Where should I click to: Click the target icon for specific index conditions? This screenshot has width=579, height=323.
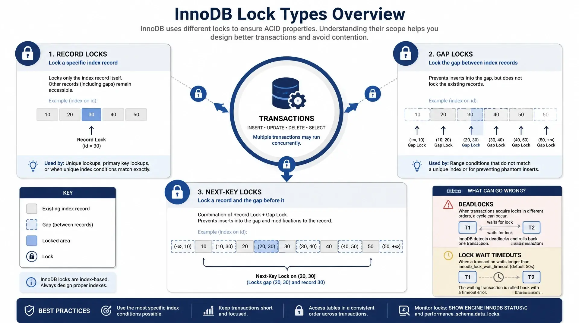tap(106, 310)
